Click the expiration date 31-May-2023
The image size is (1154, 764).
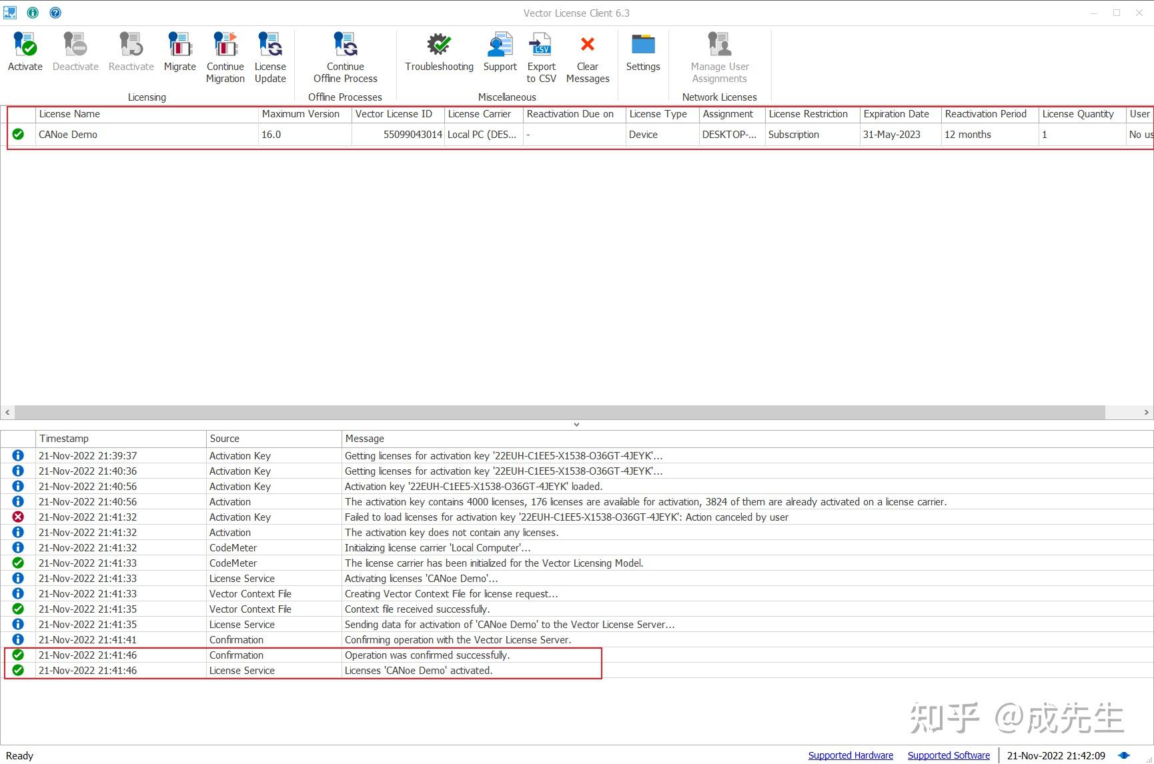[901, 134]
